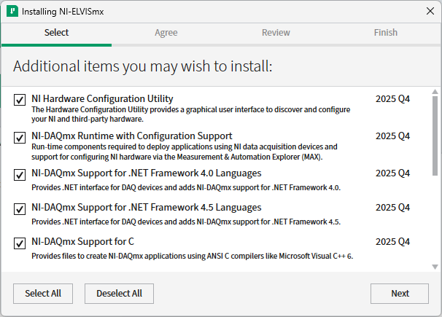Screen dimensions: 442x317
Task: Click 2025 Q4 version of Hardware Configuration Utility
Action: click(392, 99)
